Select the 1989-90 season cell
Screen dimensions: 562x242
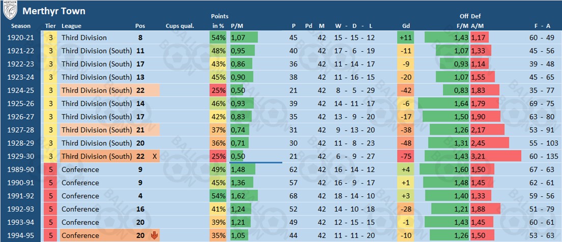tap(21, 169)
